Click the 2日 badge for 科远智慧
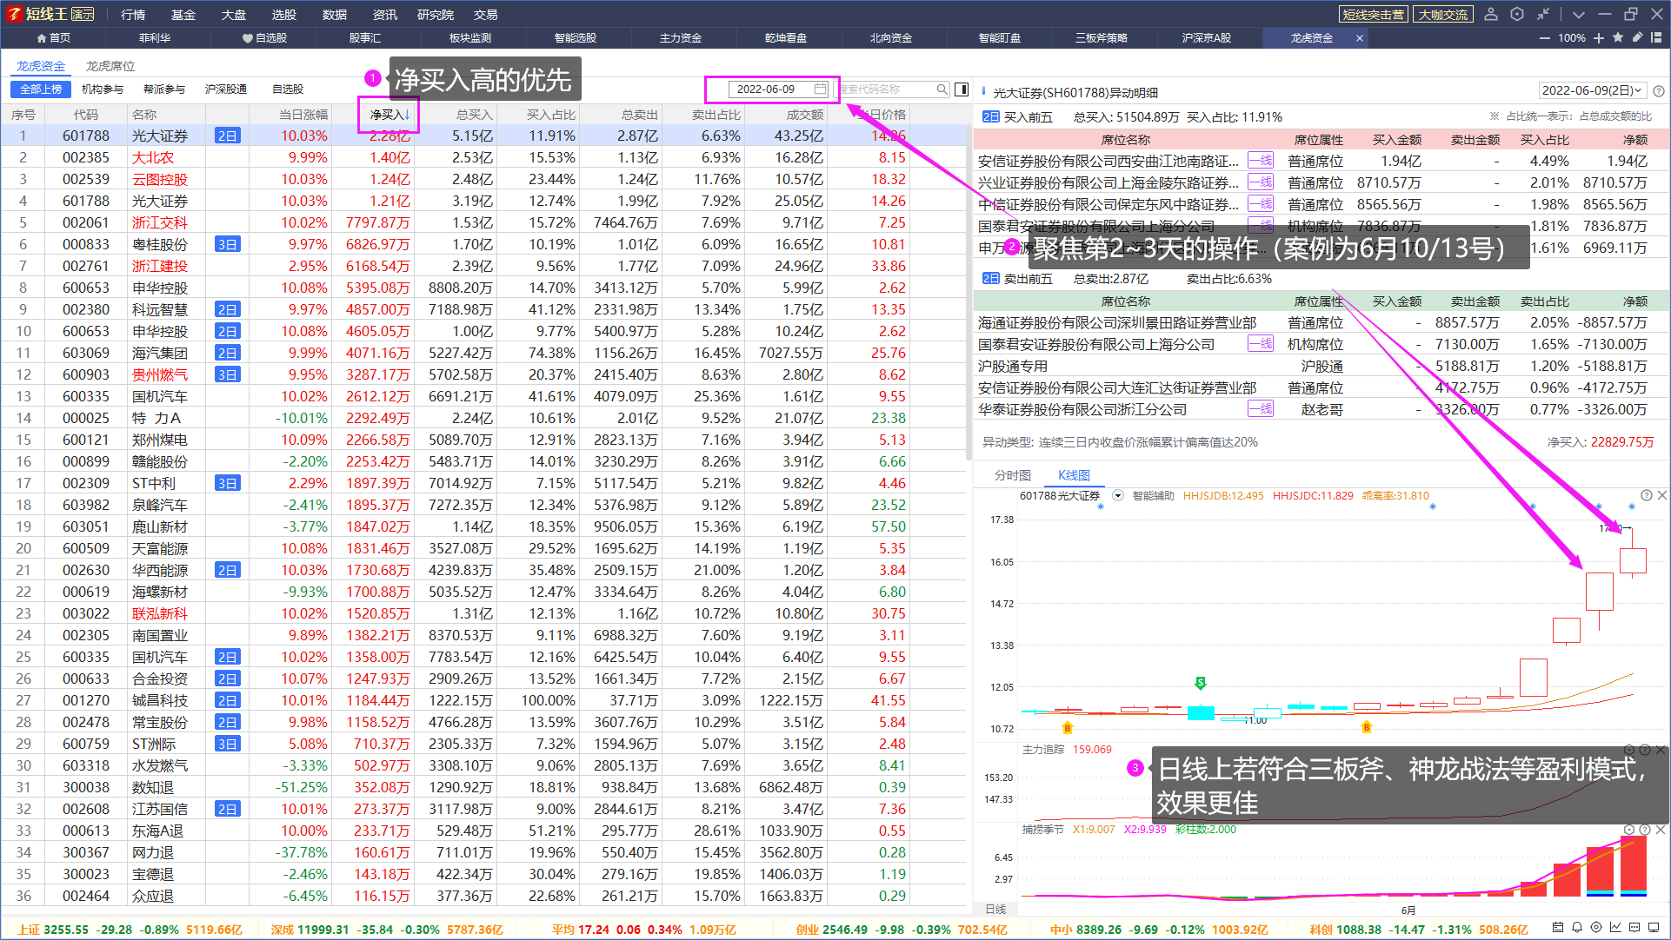 228,309
